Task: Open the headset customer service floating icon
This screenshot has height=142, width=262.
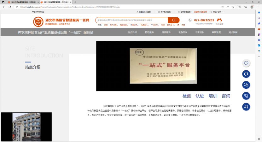Action: pyautogui.click(x=246, y=74)
